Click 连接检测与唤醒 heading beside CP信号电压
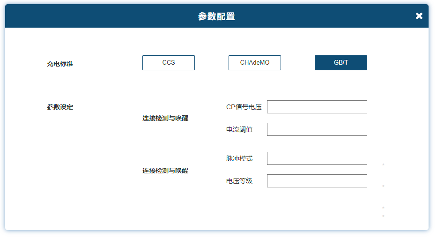The width and height of the screenshot is (437, 238). 165,118
